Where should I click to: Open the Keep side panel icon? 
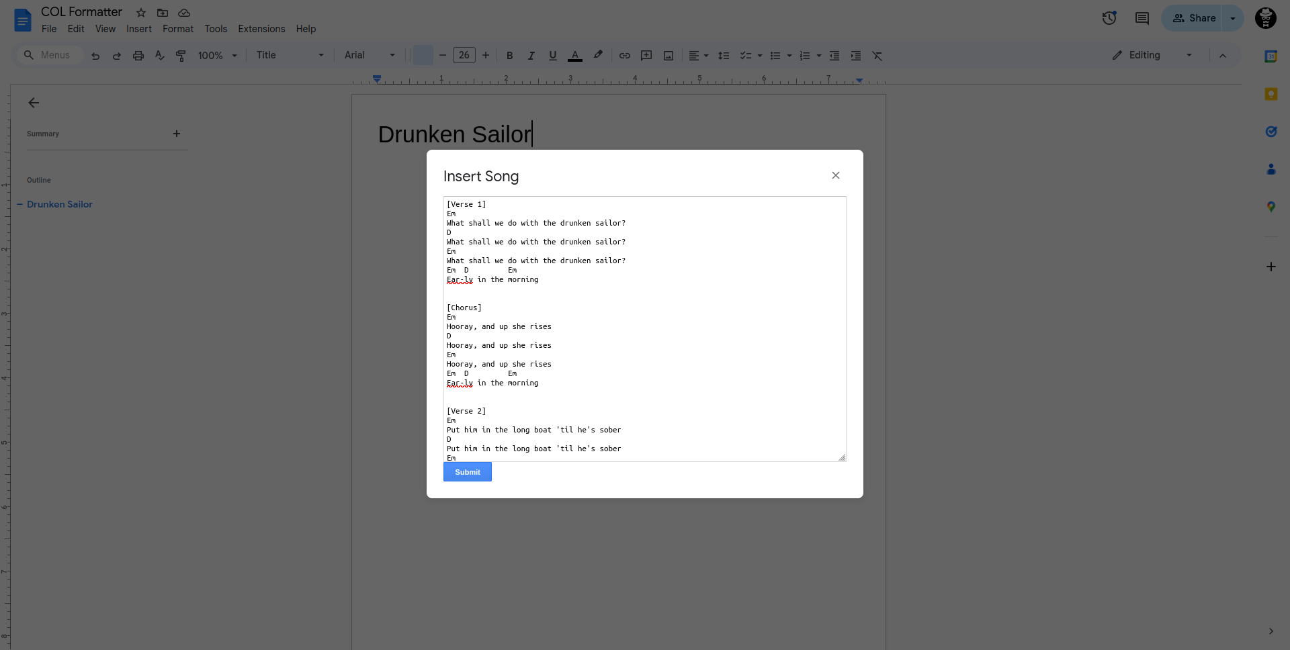1271,94
